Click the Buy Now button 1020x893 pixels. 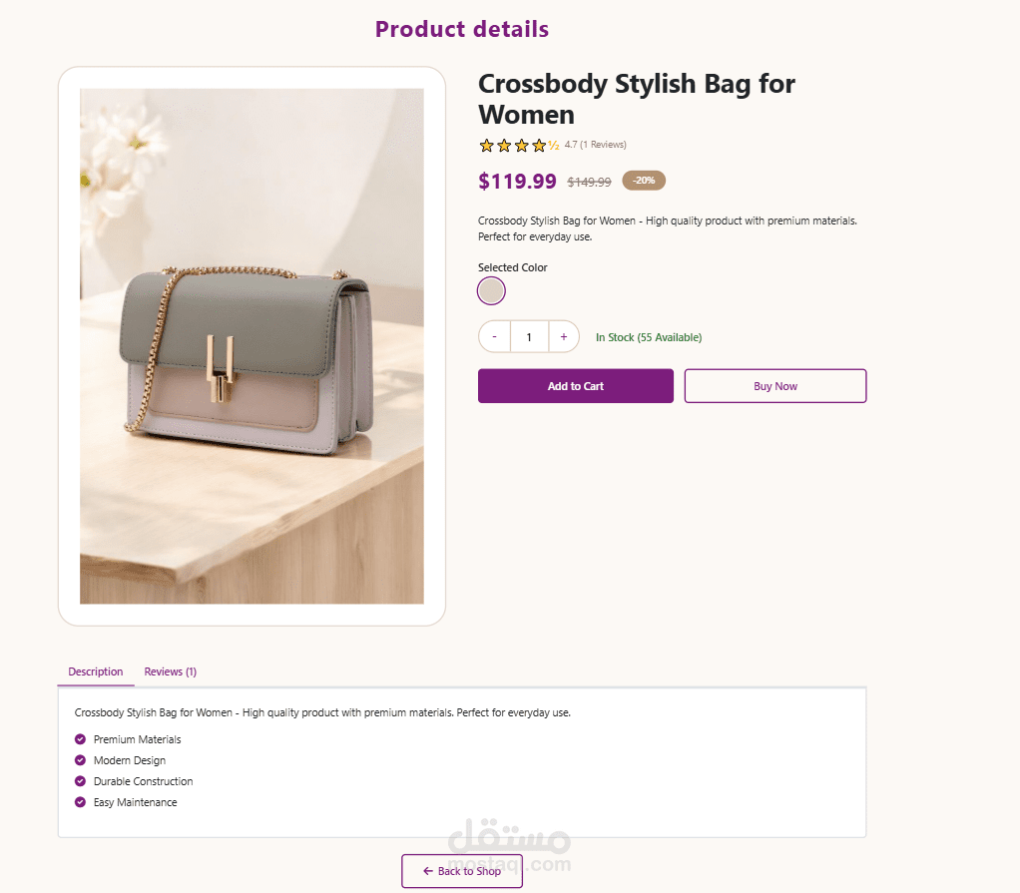point(775,386)
